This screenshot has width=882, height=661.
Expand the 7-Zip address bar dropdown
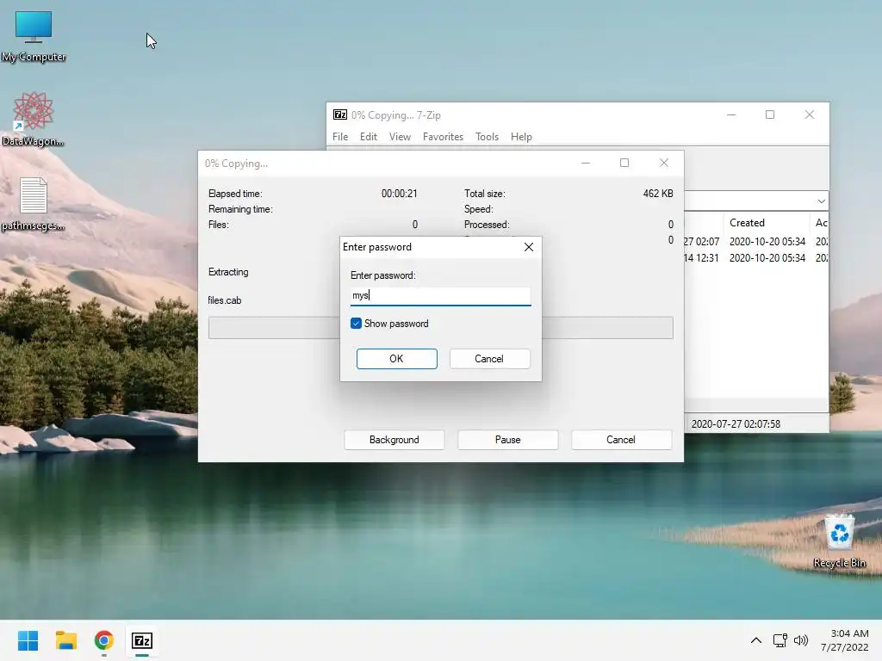tap(821, 201)
